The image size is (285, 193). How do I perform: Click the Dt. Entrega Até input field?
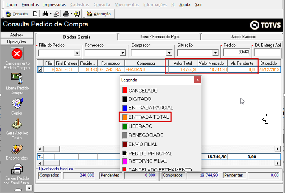pyautogui.click(x=267, y=52)
